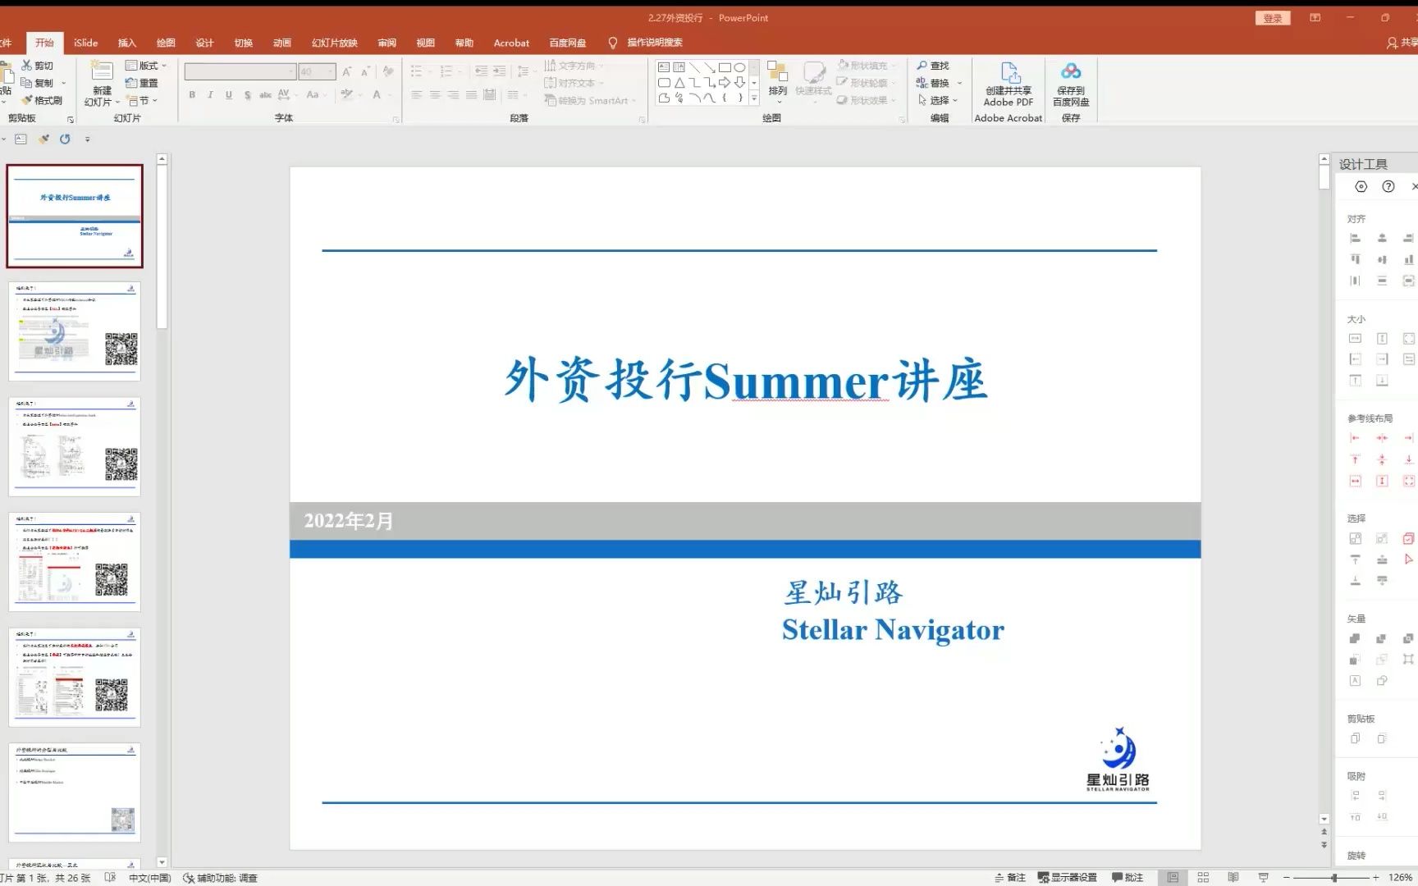Click the lightbulb Tell Me search icon

613,43
